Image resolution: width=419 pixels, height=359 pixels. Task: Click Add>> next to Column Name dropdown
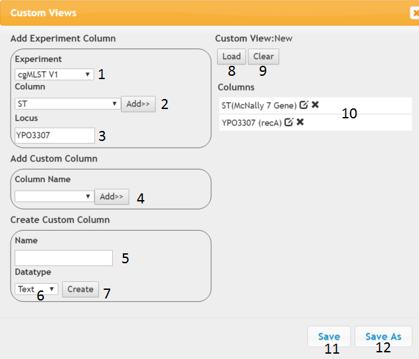tap(112, 197)
